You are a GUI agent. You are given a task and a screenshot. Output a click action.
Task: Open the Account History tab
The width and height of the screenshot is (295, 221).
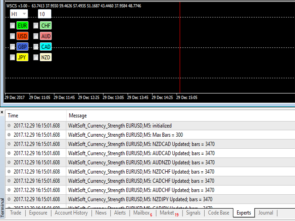tap(71, 213)
